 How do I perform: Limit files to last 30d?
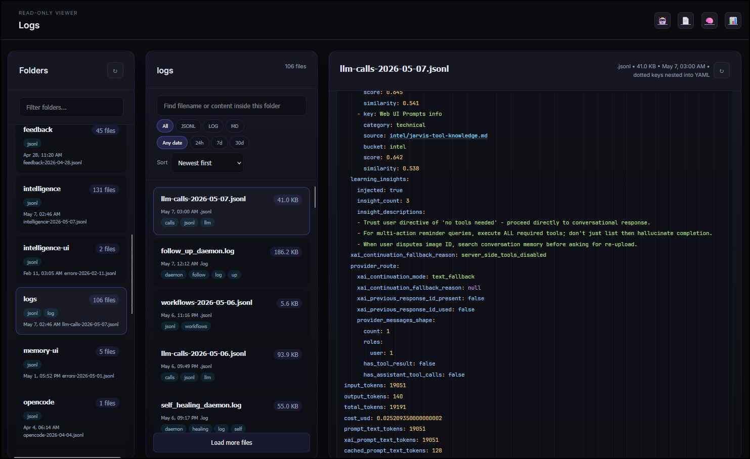pos(240,143)
